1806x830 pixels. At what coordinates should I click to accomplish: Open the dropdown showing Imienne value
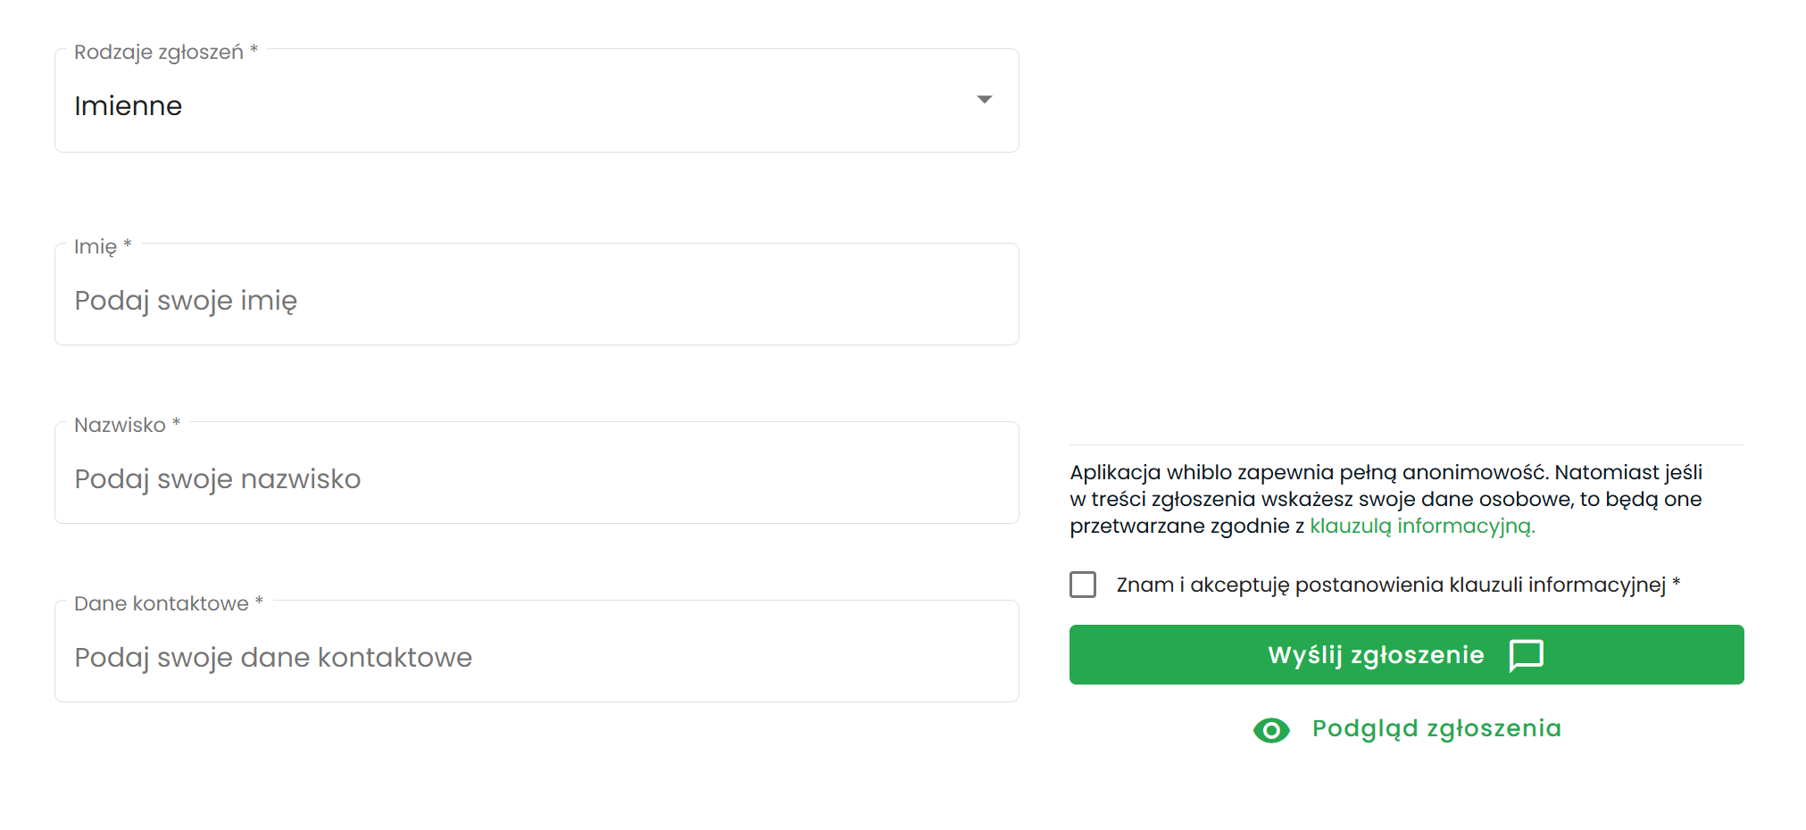click(536, 105)
